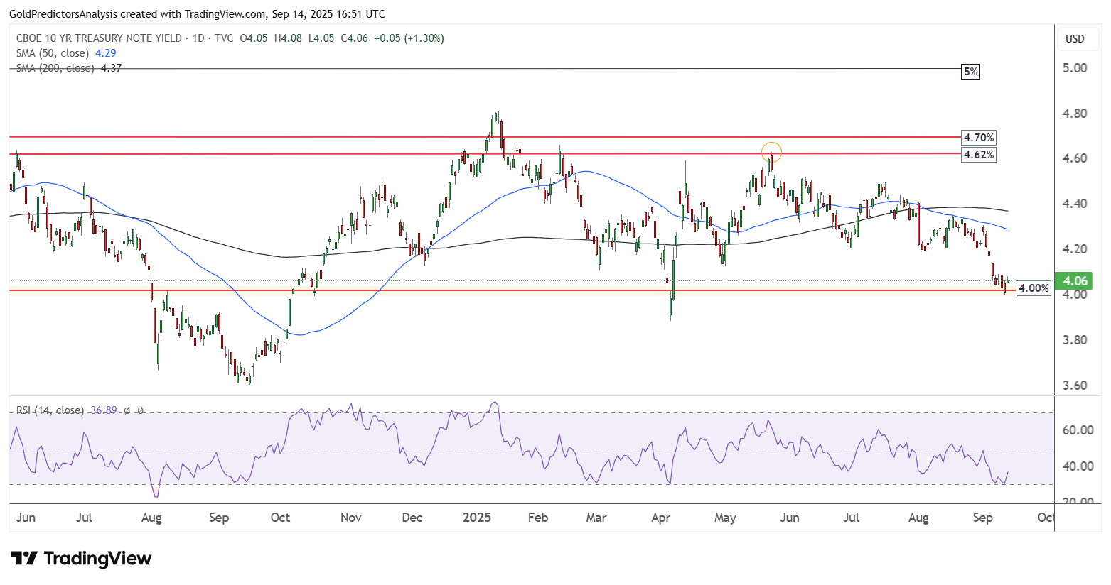
Task: Click the RSI 60.00 scale label
Action: coord(1078,430)
